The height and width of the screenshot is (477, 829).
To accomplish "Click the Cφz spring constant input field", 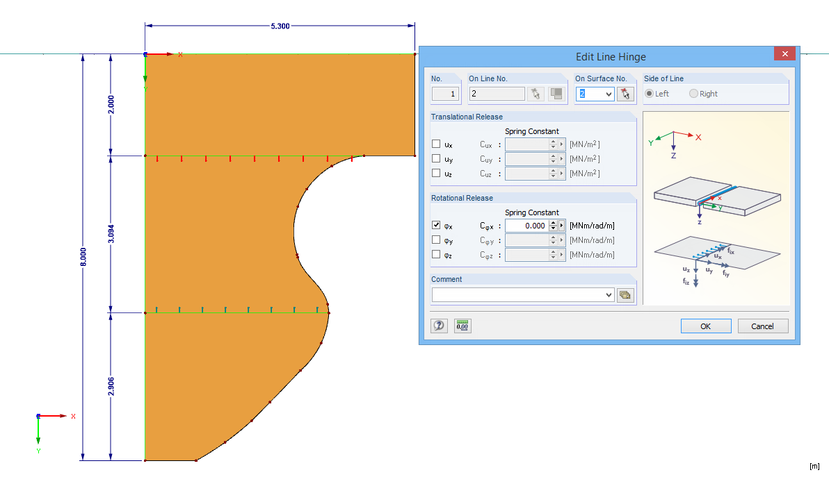I will click(x=527, y=255).
